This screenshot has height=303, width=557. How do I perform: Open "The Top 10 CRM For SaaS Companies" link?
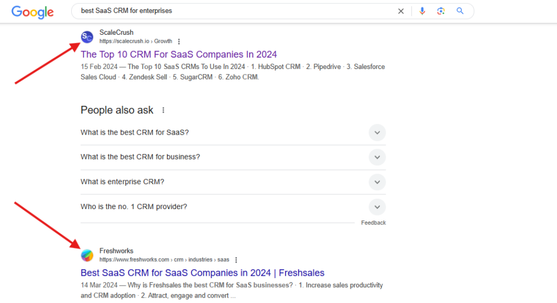click(x=178, y=54)
